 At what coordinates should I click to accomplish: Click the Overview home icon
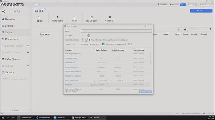pyautogui.click(x=3, y=19)
